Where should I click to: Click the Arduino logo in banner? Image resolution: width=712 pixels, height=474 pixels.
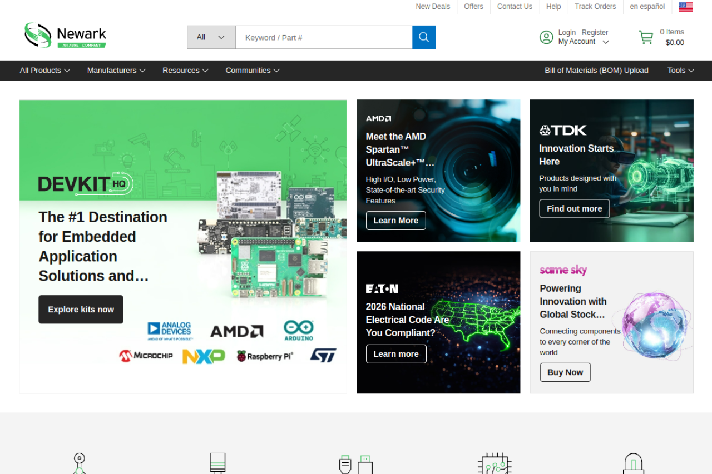(298, 330)
